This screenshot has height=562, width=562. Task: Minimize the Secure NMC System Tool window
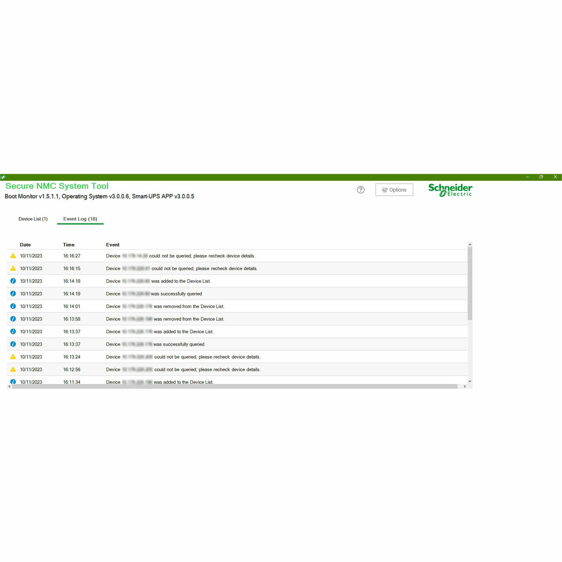click(527, 177)
